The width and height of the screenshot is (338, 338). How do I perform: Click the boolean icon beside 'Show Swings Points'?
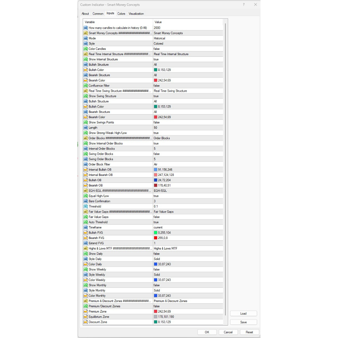tap(85, 122)
